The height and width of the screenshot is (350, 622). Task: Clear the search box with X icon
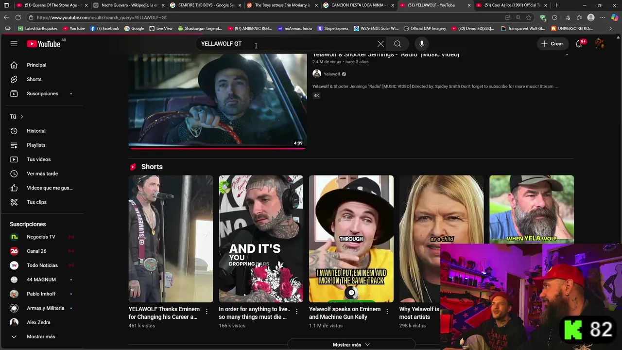coord(380,44)
